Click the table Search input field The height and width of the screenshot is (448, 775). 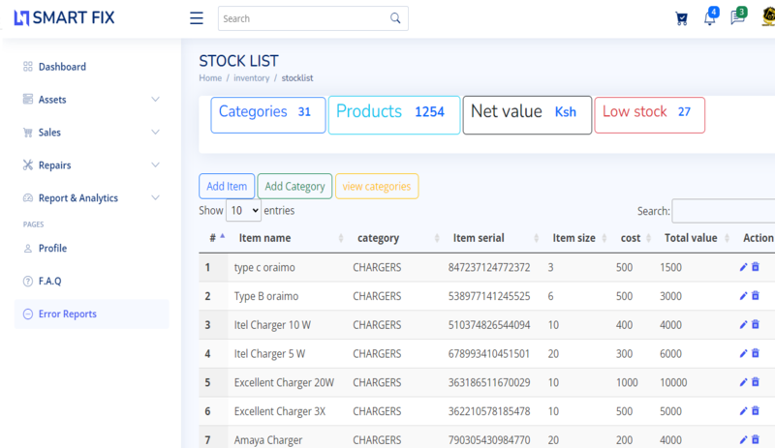click(x=723, y=211)
